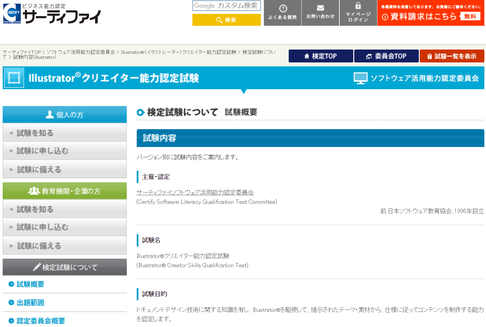Open 試験を知る under 教育機関・企業の方
The width and height of the screenshot is (486, 327).
click(x=65, y=209)
